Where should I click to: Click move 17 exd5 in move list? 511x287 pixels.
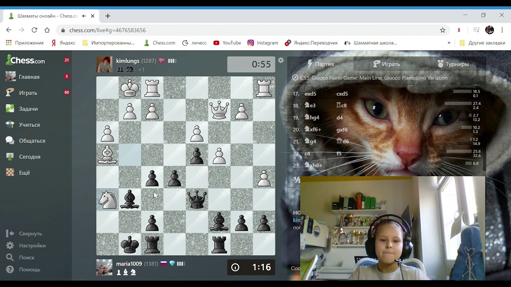[x=310, y=94]
